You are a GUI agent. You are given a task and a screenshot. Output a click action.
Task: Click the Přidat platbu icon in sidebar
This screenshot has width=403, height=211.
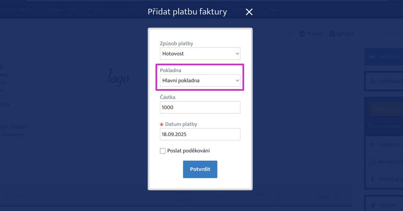pos(372,162)
